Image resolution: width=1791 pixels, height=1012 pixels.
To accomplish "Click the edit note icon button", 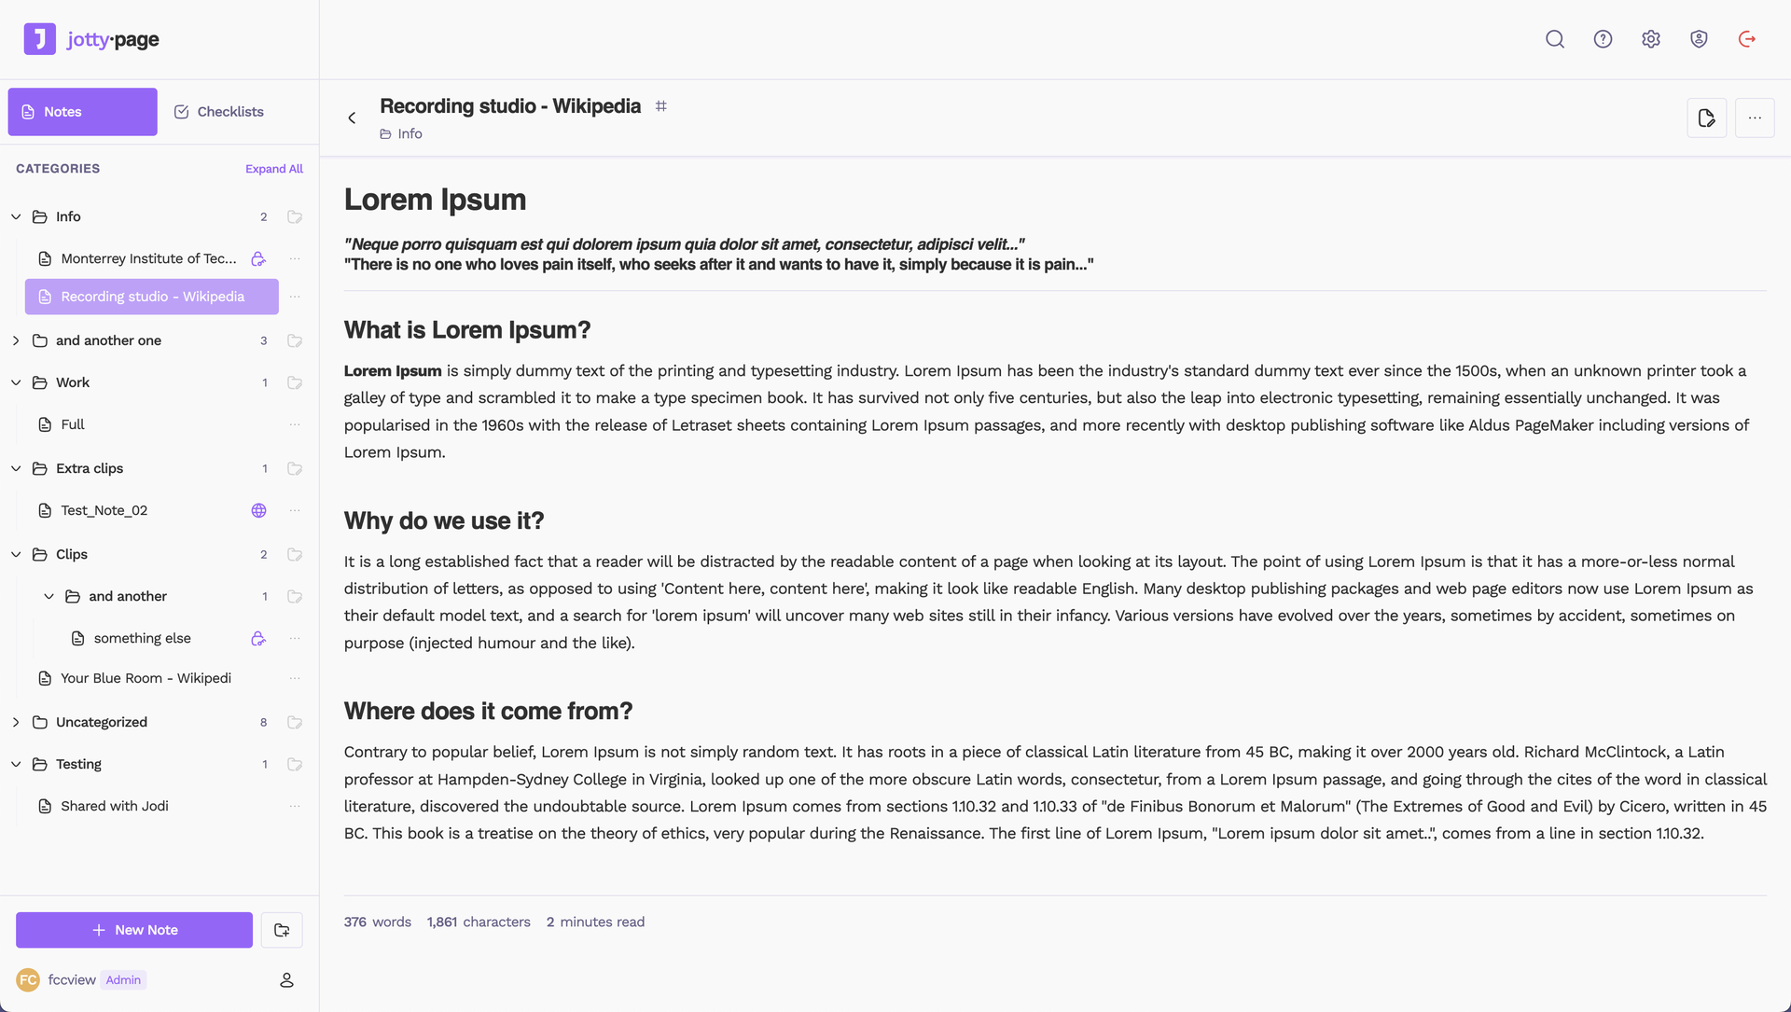I will point(1706,118).
